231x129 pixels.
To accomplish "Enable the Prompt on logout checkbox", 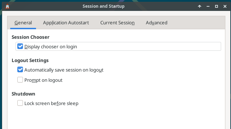I will coord(20,80).
